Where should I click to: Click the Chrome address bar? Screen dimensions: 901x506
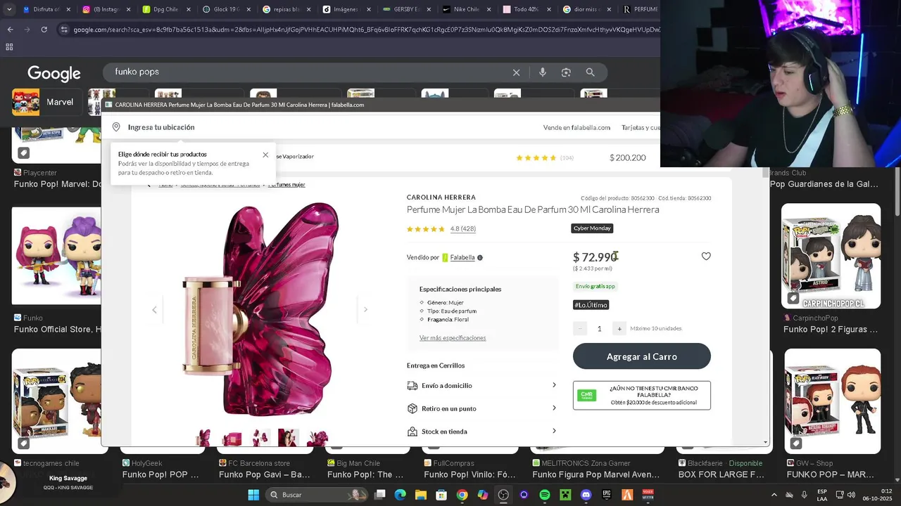(x=359, y=30)
